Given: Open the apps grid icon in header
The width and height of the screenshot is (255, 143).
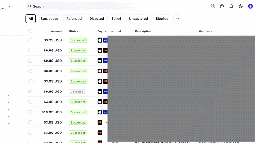Looking at the screenshot, I should [x=212, y=6].
